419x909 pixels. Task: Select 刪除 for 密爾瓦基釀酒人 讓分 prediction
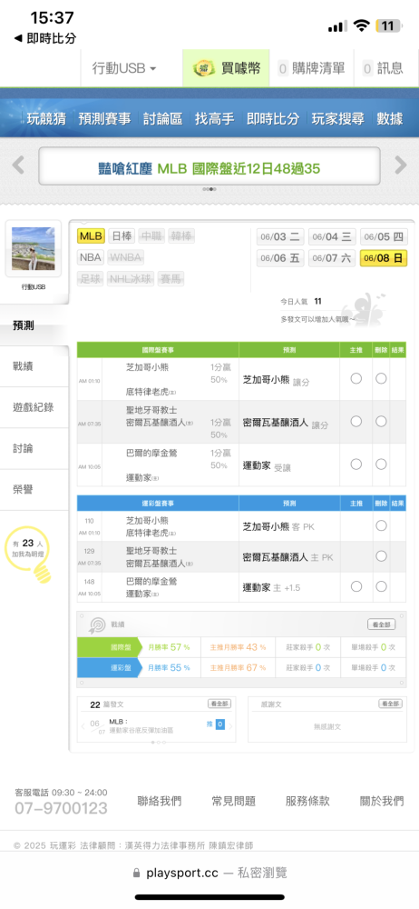(381, 422)
